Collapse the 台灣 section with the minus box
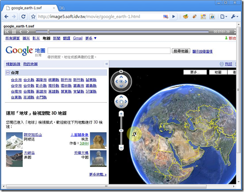The width and height of the screenshot is (244, 192). [x=8, y=72]
